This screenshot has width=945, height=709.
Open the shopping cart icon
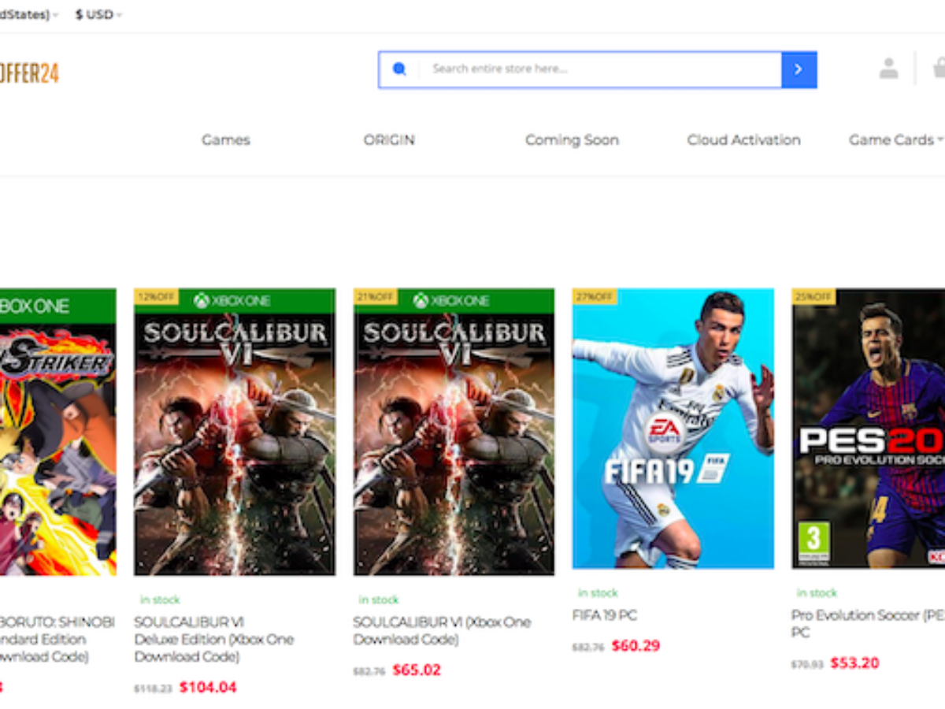click(x=939, y=69)
